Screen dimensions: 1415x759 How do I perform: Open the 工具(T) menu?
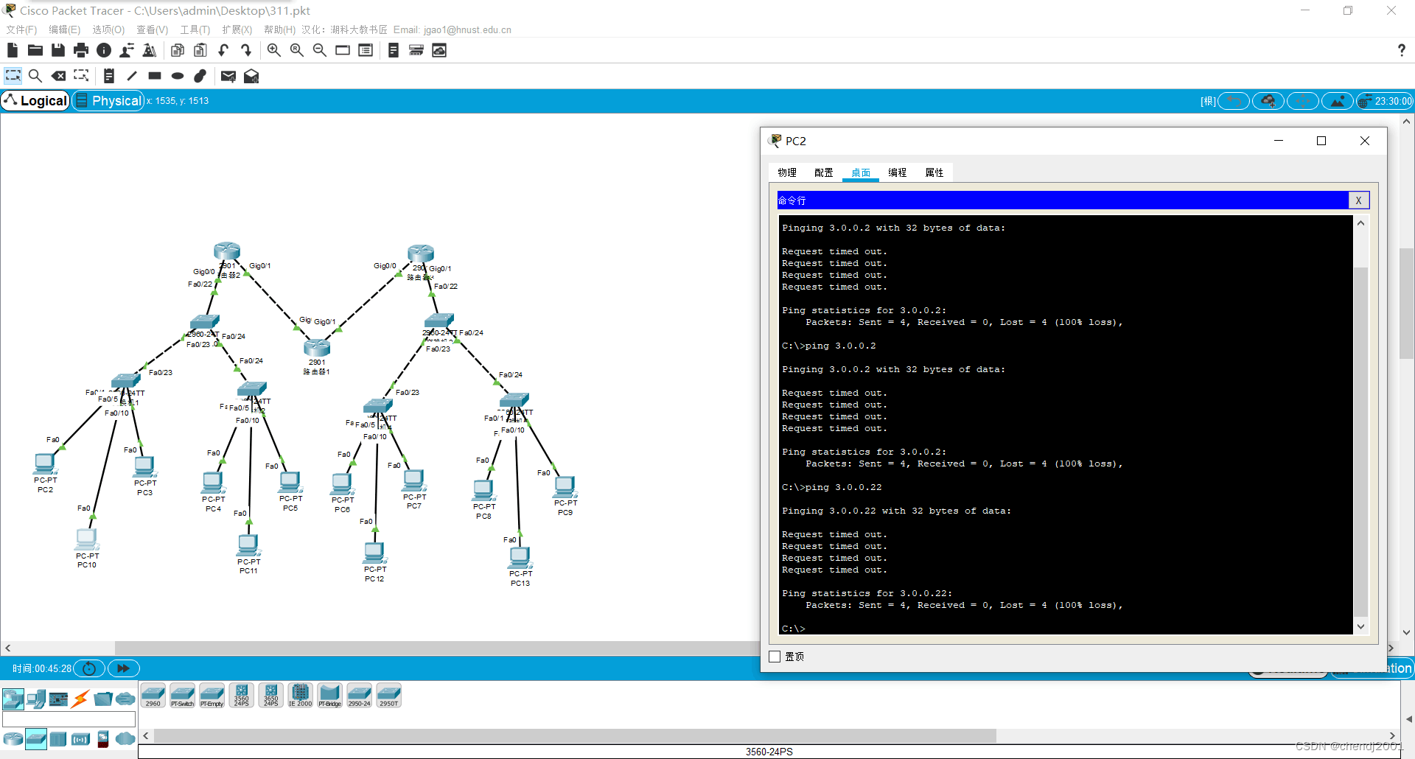195,29
